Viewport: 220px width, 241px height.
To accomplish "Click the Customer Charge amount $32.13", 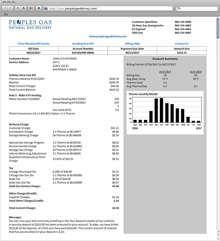I will (115, 128).
